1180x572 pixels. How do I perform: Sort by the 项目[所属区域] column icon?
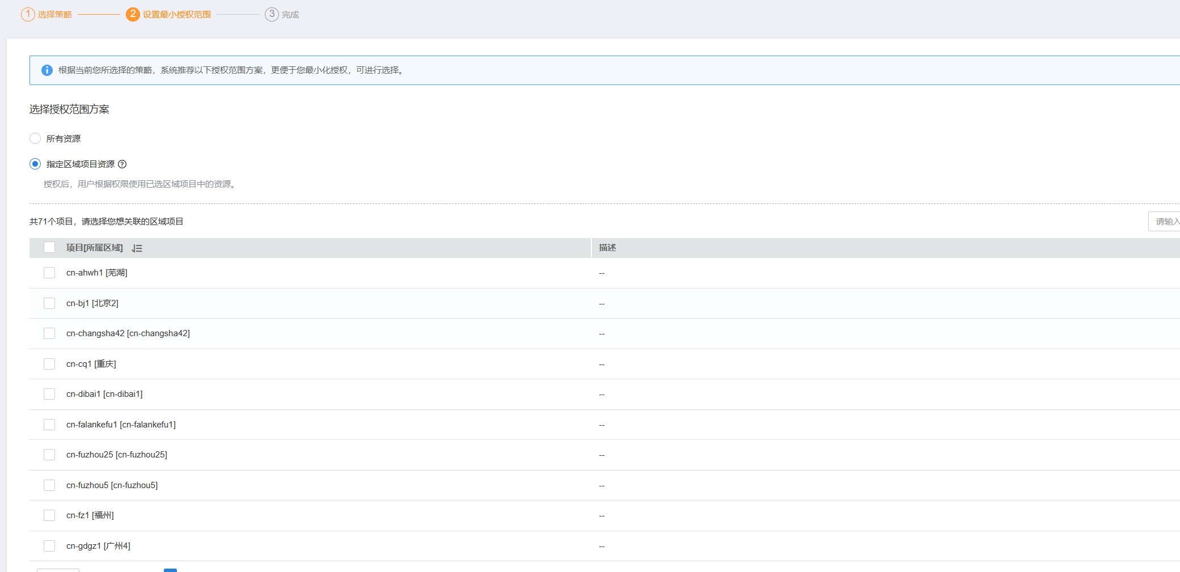coord(137,248)
